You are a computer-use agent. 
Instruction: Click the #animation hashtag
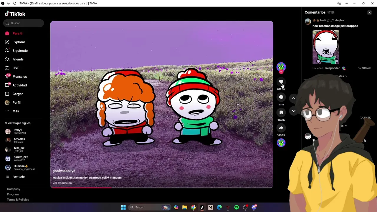[81, 178]
